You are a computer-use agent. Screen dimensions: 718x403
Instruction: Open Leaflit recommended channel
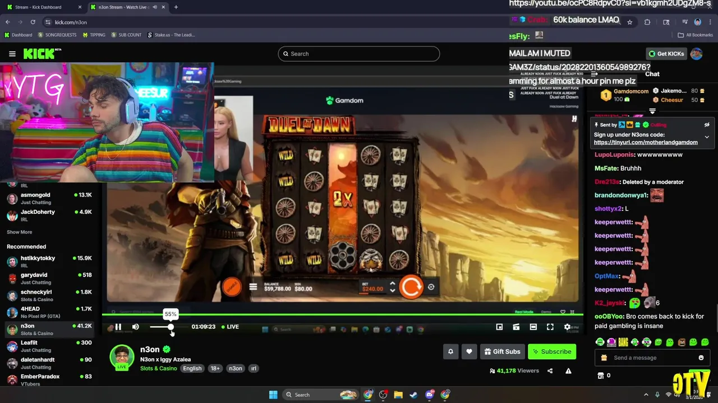(50, 346)
